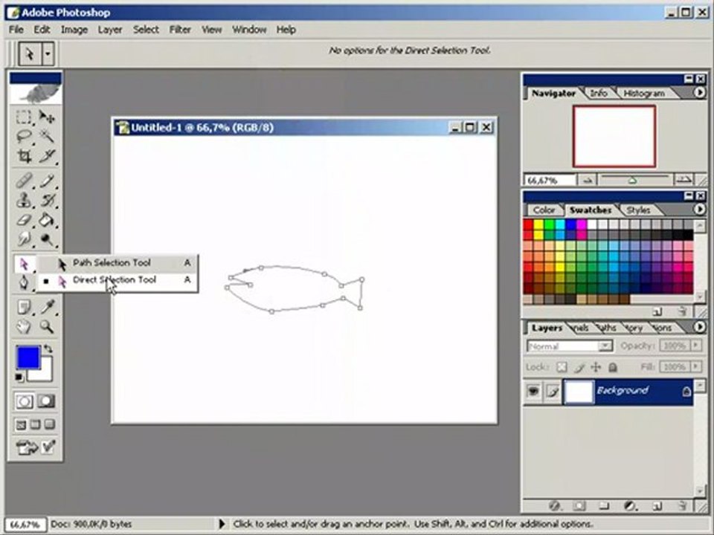
Task: Click Navigator zoom out button
Action: [587, 181]
